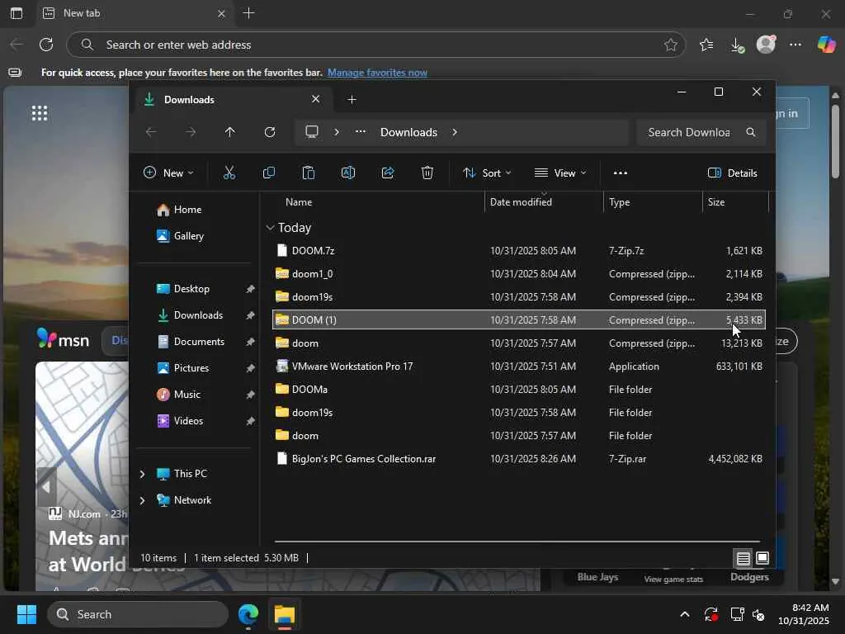Click Downloads breadcrumb in address bar

tap(408, 132)
